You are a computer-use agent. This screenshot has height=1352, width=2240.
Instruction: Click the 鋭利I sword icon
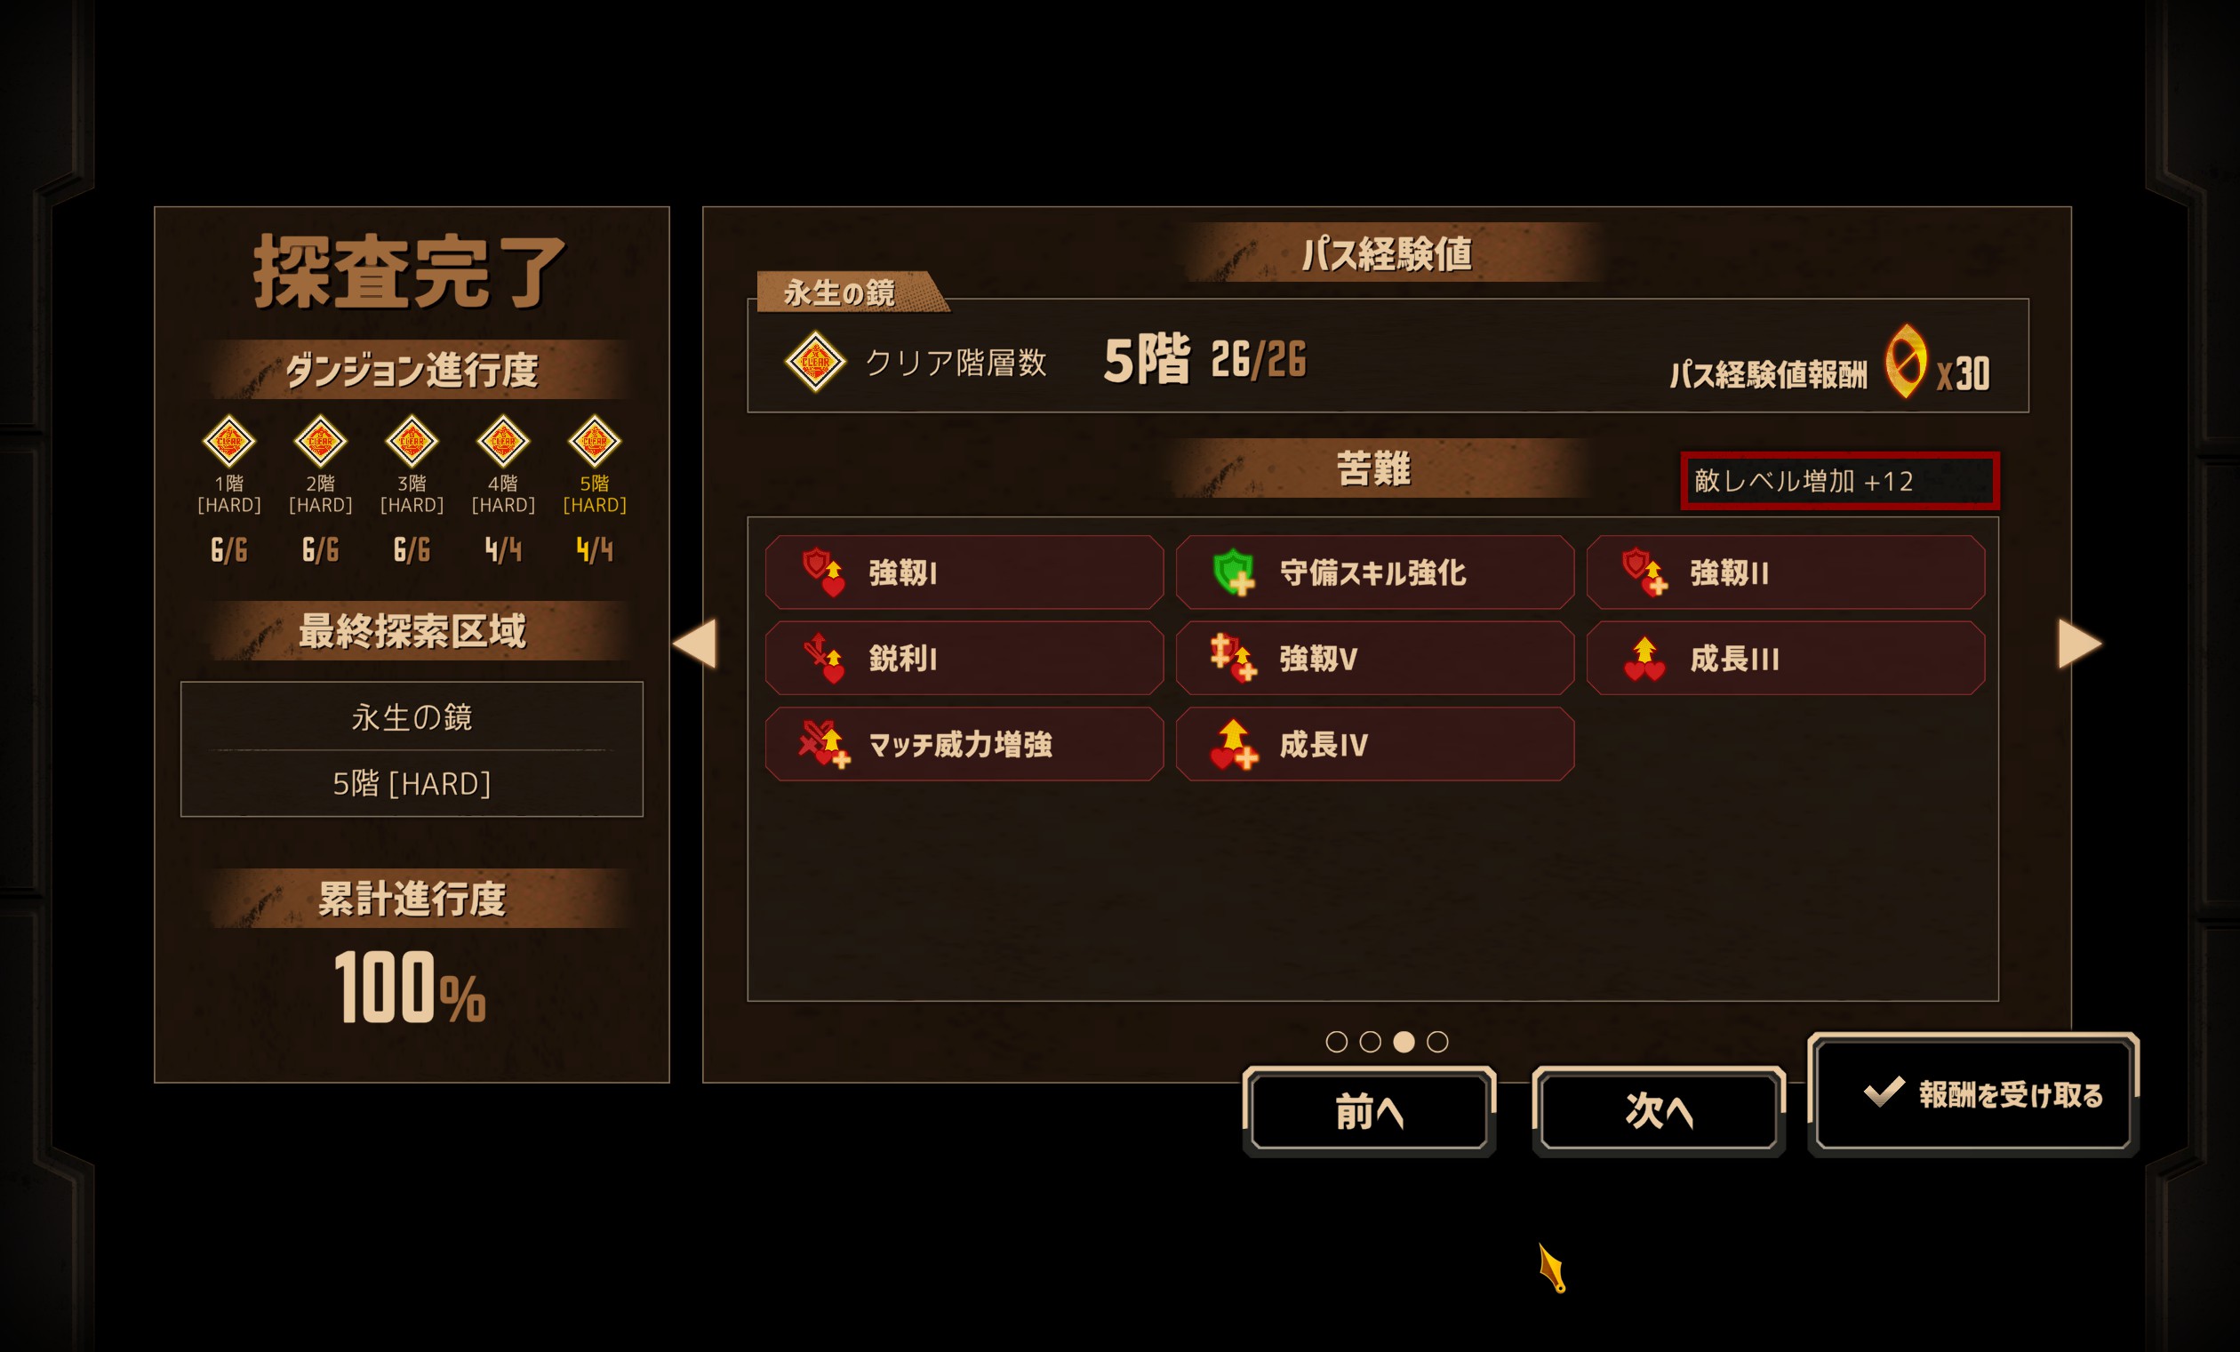[823, 659]
